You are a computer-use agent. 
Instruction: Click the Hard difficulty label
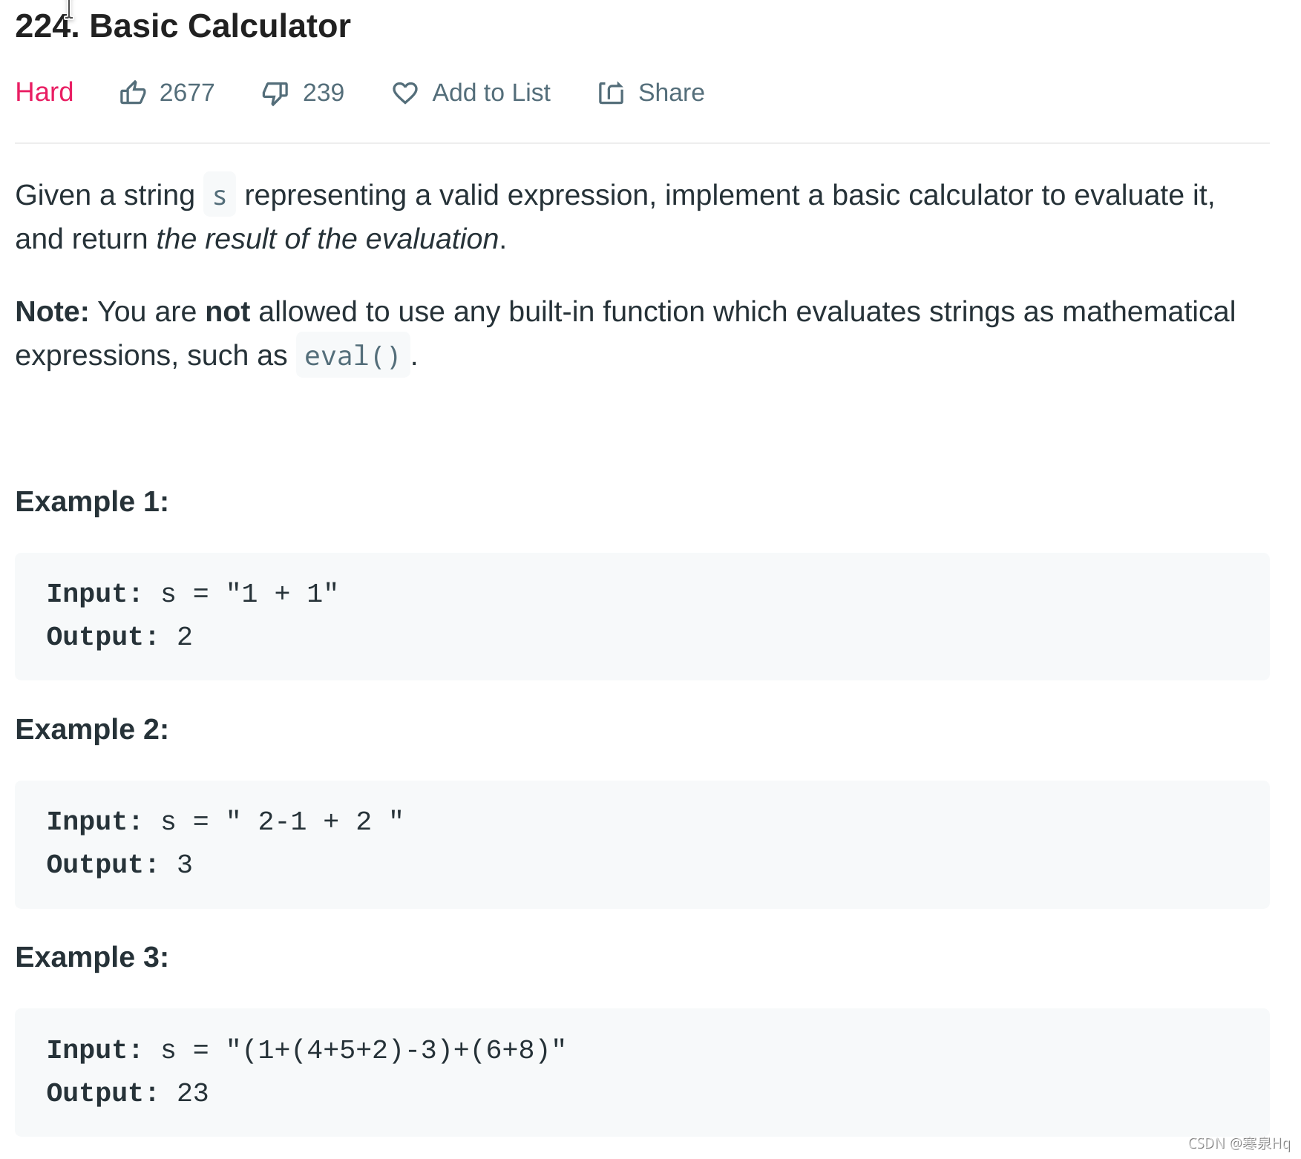45,92
